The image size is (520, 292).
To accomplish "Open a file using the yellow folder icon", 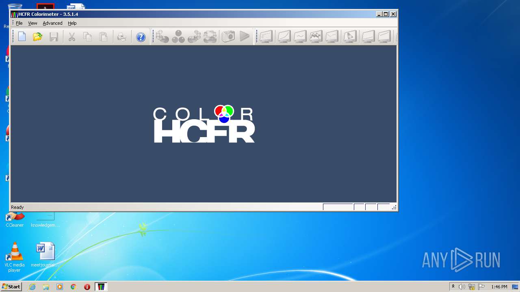I will pyautogui.click(x=38, y=37).
